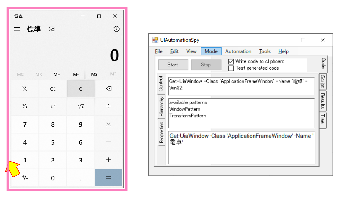Viewport: 347px width, 199px height.
Task: Click the minus key
Action: (109, 142)
